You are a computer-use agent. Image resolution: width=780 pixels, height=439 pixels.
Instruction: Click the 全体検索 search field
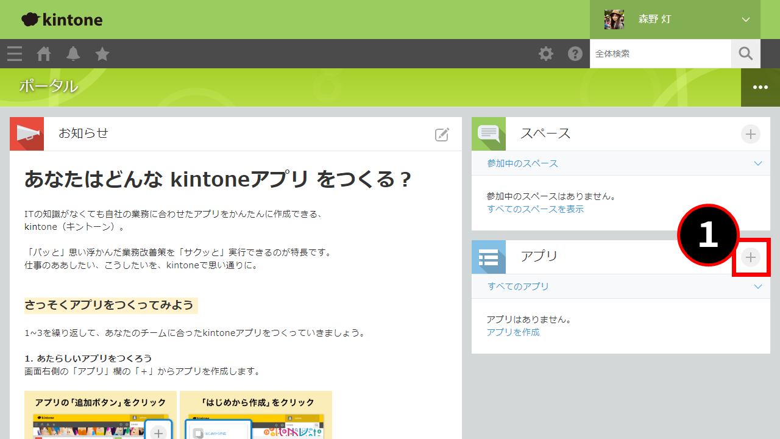coord(661,54)
